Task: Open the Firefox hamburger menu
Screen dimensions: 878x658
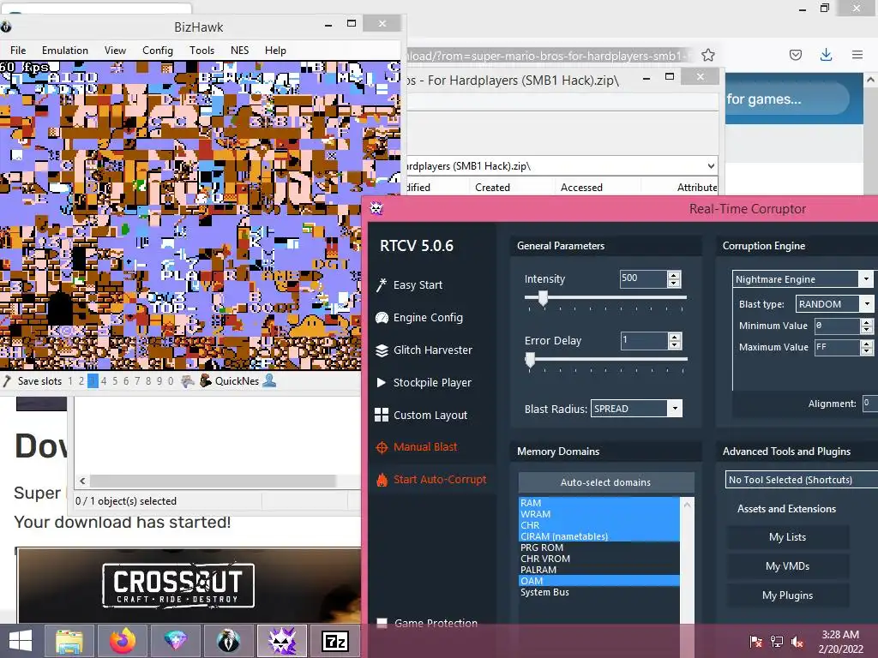Action: point(857,55)
